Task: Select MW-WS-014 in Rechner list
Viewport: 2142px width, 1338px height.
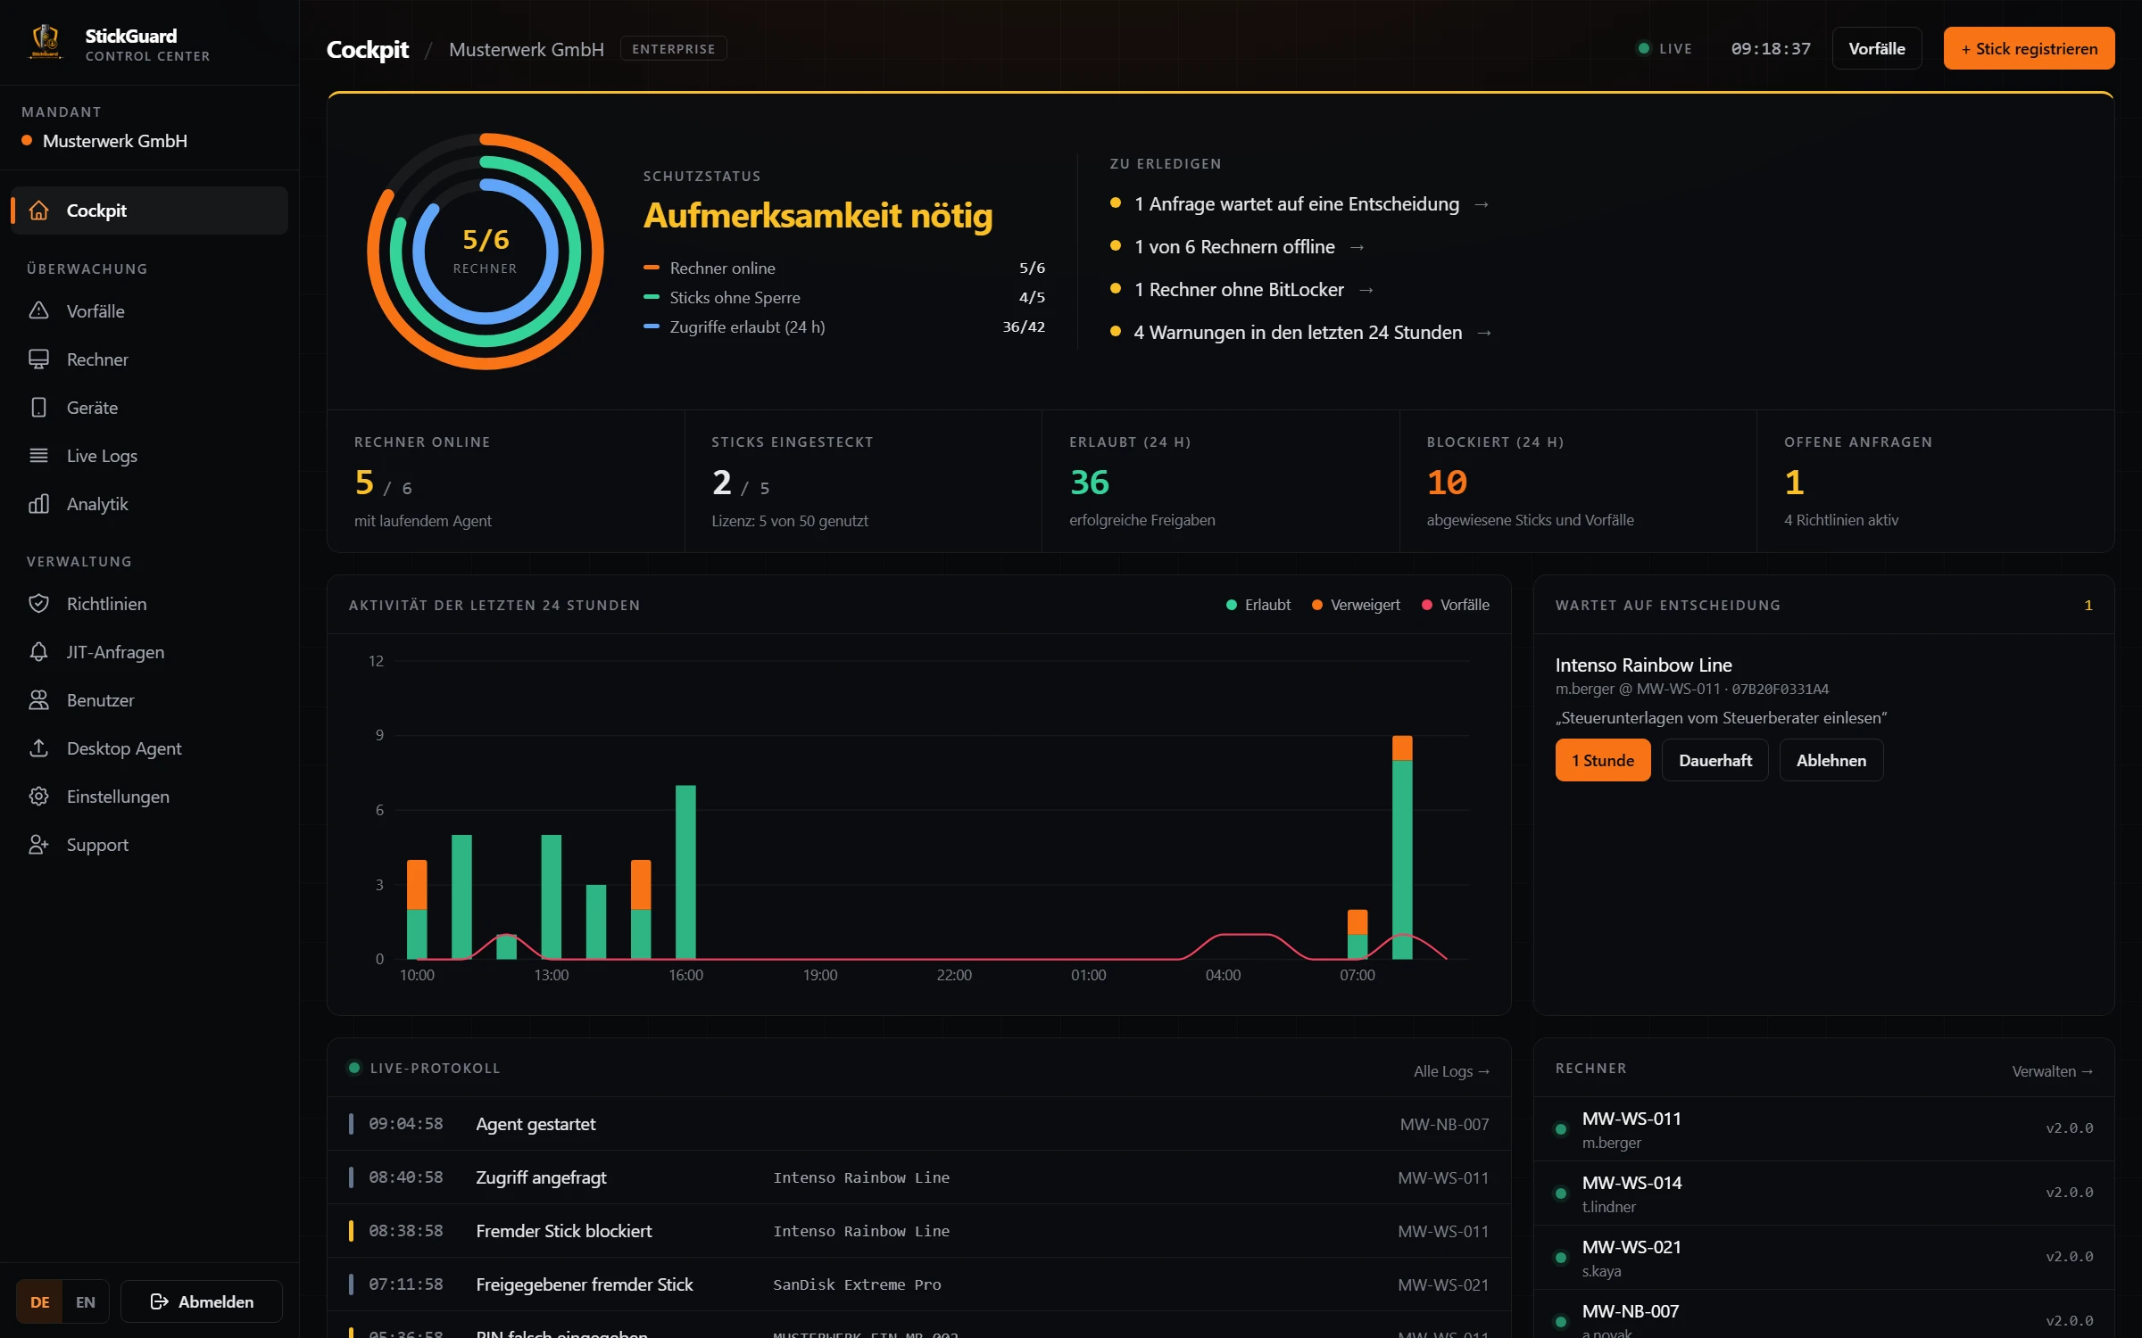Action: (x=1823, y=1193)
